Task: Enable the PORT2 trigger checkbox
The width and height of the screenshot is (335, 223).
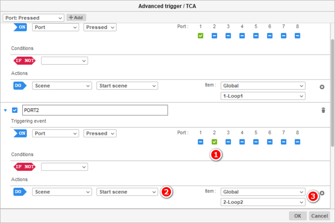Action: (x=14, y=110)
